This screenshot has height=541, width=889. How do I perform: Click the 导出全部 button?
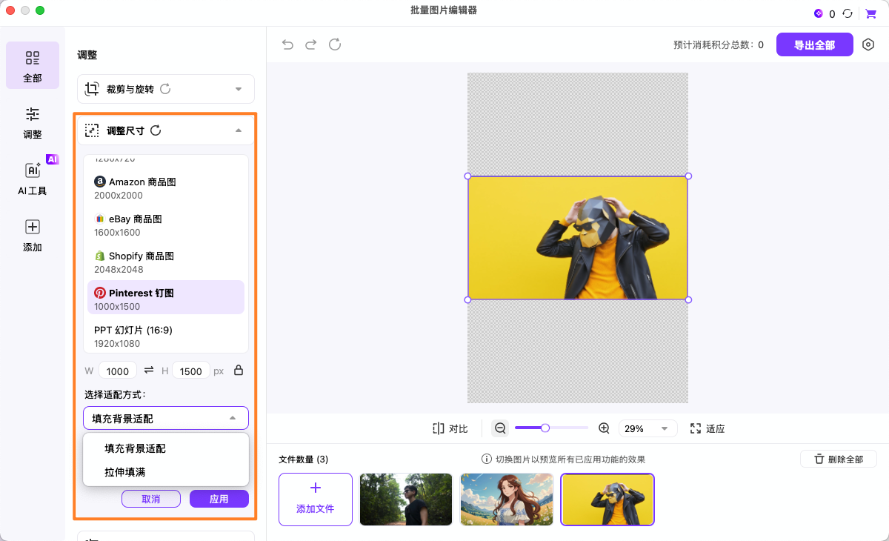[x=814, y=44]
